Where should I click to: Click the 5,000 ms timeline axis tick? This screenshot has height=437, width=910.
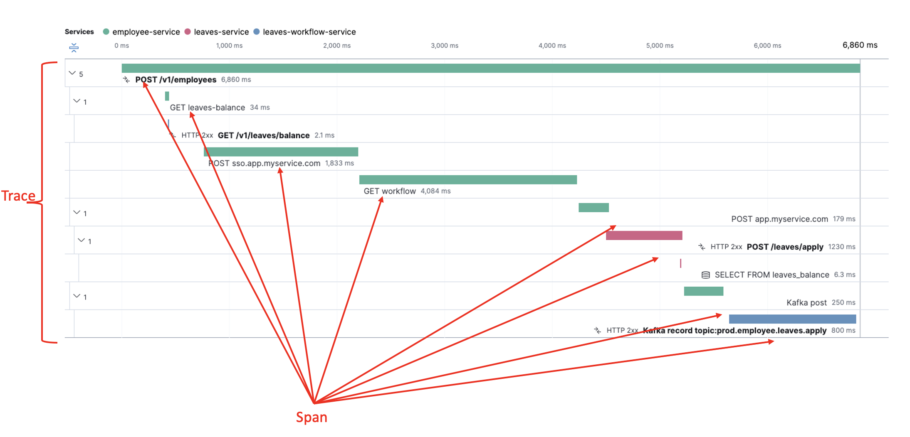pyautogui.click(x=660, y=46)
